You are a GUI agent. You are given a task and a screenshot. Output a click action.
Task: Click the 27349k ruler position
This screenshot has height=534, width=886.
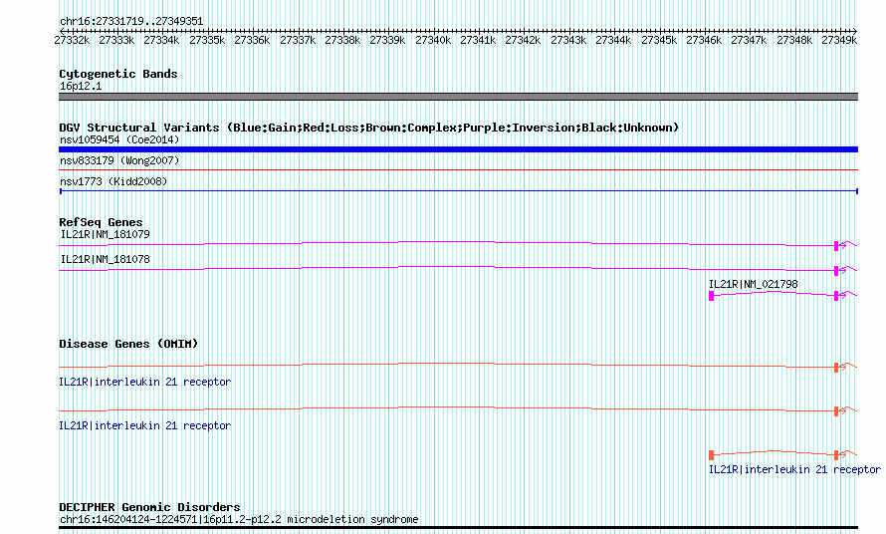pyautogui.click(x=839, y=40)
